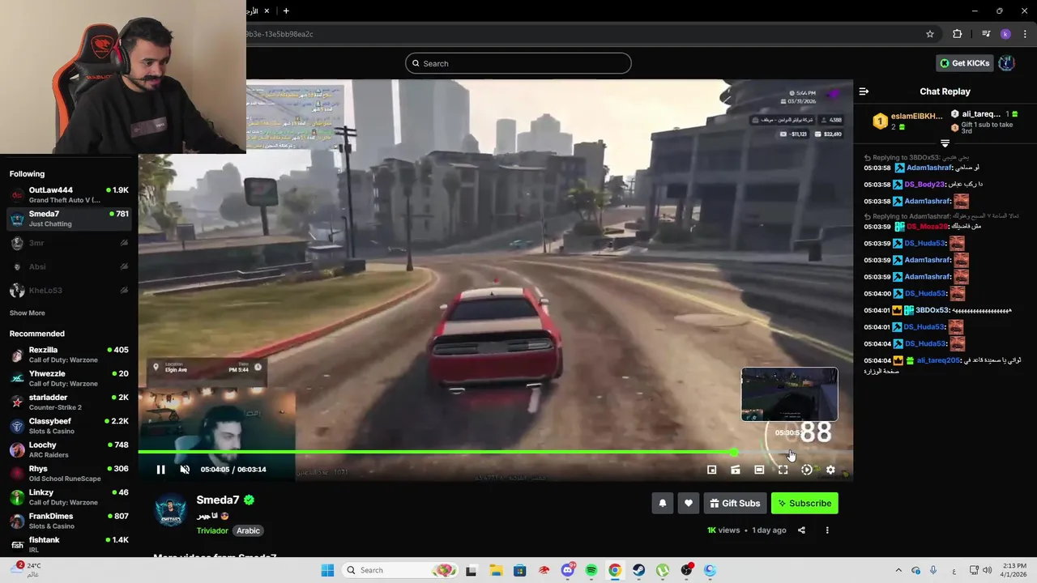The width and height of the screenshot is (1037, 583).
Task: Open offline channel Absi in sidebar
Action: (69, 266)
